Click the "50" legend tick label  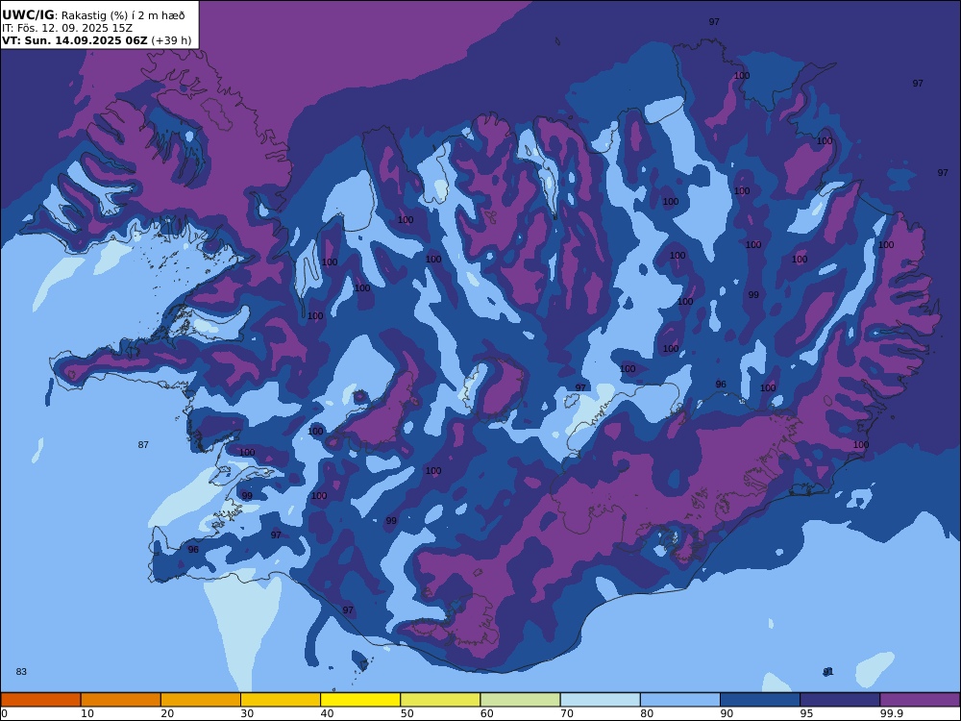pyautogui.click(x=407, y=713)
